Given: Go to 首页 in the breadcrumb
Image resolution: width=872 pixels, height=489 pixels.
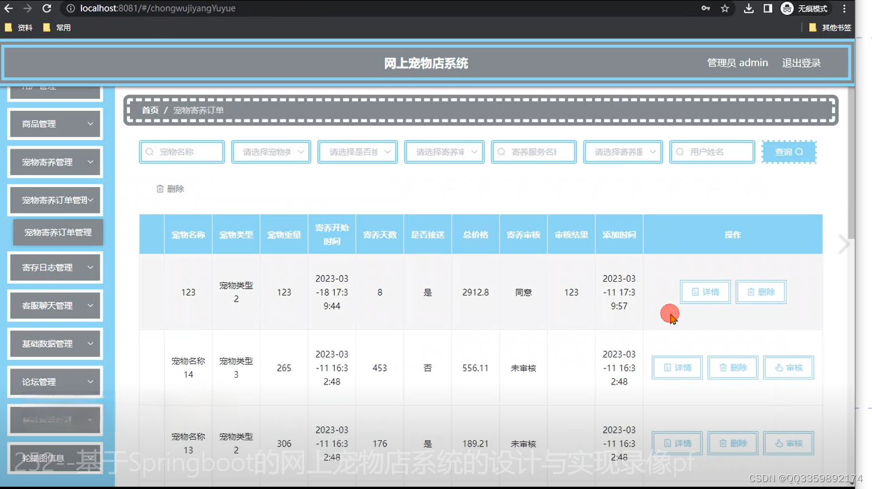Looking at the screenshot, I should tap(150, 110).
